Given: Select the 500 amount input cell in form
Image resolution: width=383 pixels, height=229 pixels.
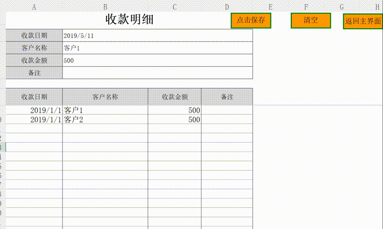Looking at the screenshot, I should click(x=158, y=60).
